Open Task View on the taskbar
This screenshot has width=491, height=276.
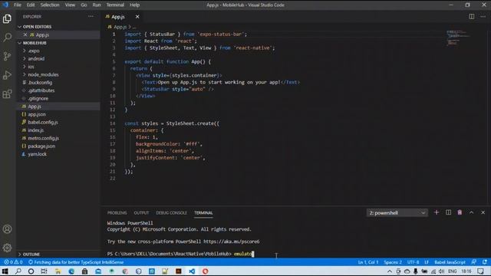point(44,271)
